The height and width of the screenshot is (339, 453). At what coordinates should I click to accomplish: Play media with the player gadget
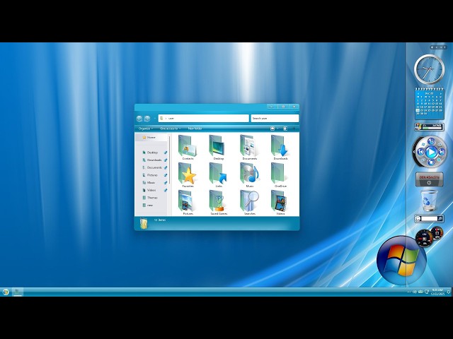pyautogui.click(x=431, y=152)
